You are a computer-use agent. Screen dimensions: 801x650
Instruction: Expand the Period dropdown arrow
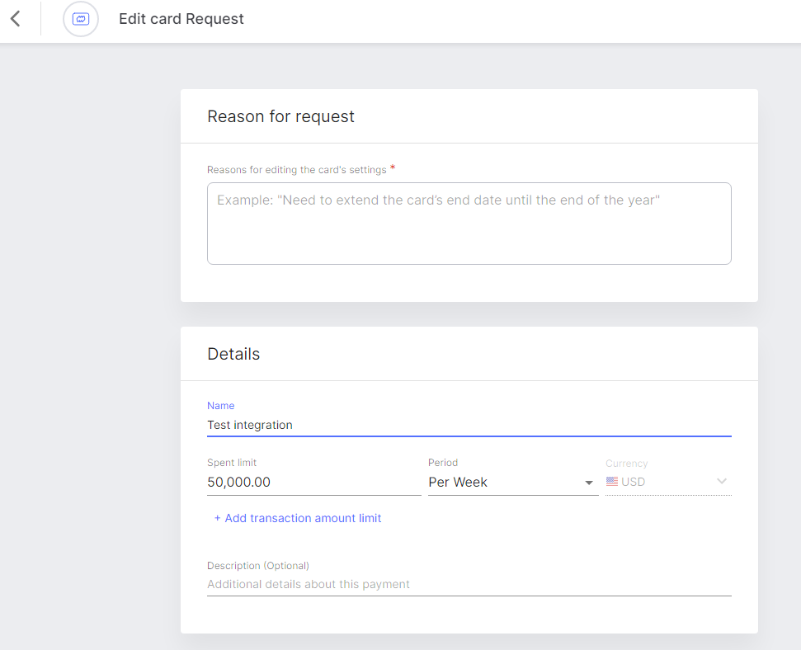[588, 483]
